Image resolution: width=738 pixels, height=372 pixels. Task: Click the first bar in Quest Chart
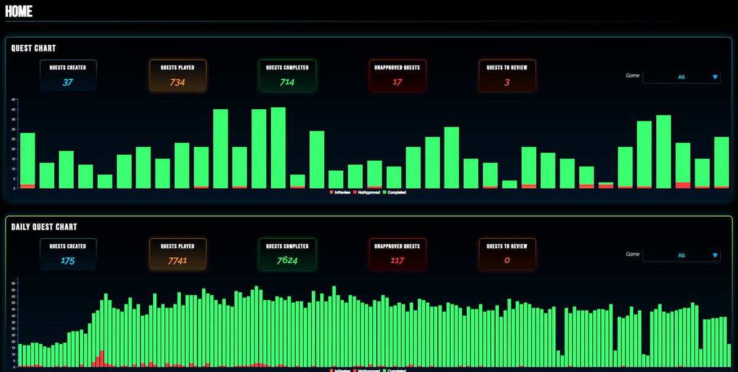point(28,161)
